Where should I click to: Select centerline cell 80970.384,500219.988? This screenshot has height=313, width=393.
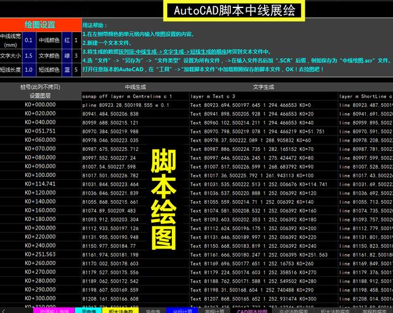[135, 131]
